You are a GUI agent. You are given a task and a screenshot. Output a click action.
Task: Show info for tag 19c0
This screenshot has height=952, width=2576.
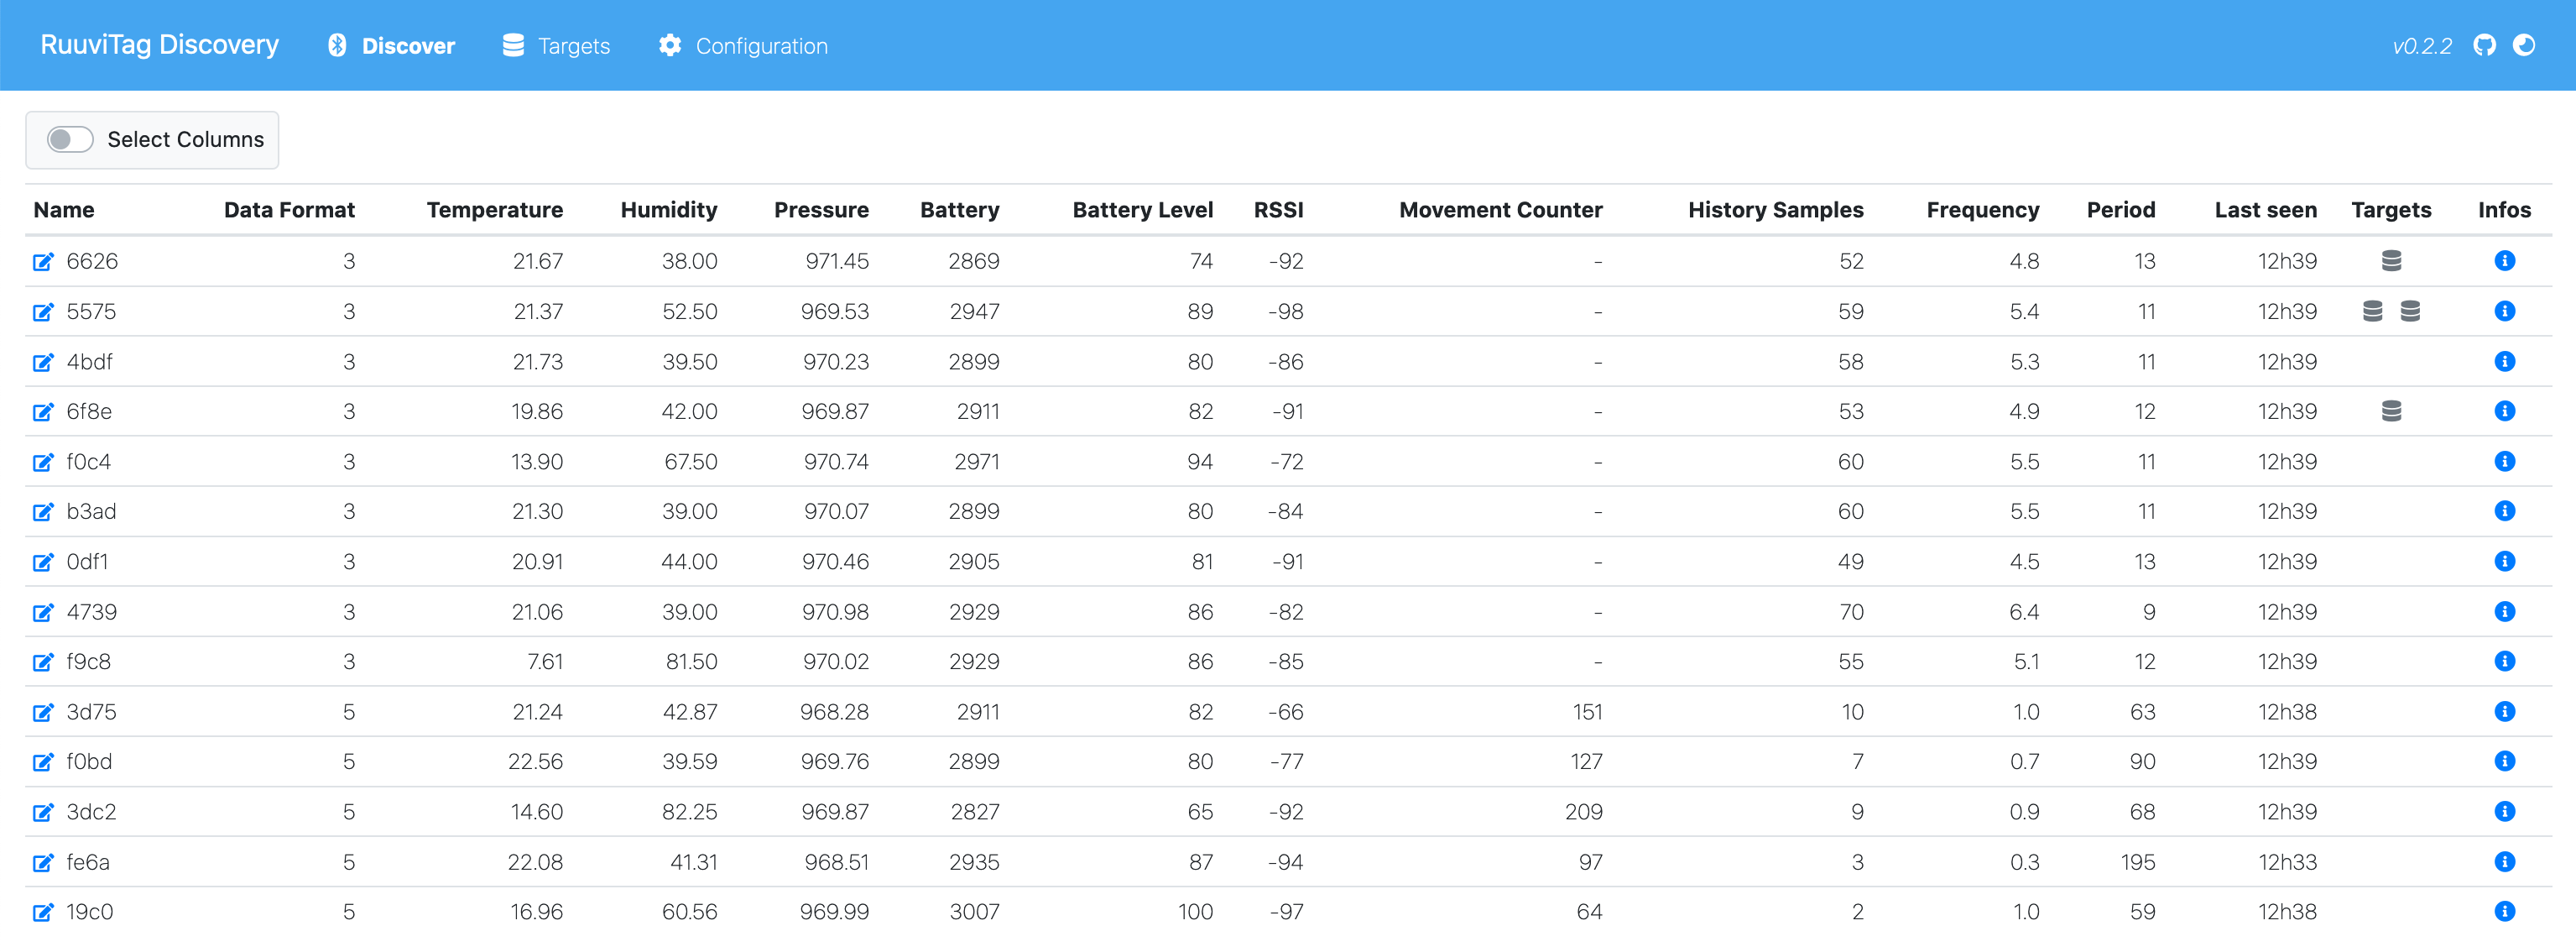(2504, 911)
